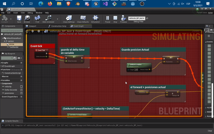
Task: Navigate forward with graph right arrow
Action: pos(39,31)
